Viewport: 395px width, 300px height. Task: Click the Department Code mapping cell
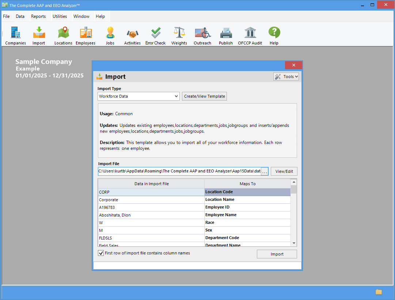point(247,238)
